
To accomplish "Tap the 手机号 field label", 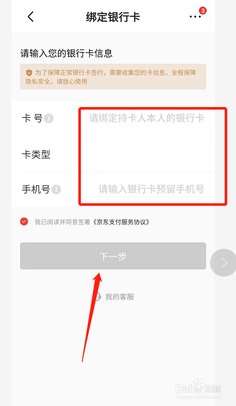I will click(x=36, y=189).
